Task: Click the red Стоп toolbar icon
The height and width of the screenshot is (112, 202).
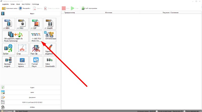Action: coord(64,8)
